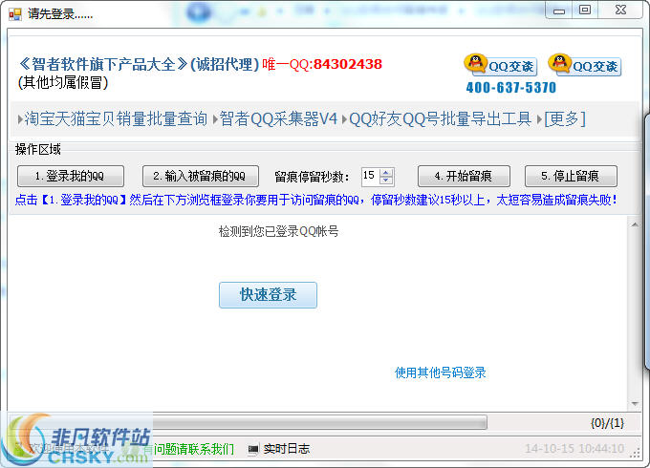Click scrollbar down arrow of browser pane
This screenshot has height=468, width=650.
coord(635,403)
